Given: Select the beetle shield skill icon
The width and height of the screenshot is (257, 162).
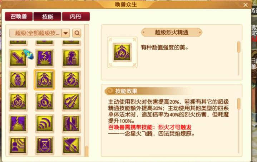Looking at the screenshot, I should 18,80.
